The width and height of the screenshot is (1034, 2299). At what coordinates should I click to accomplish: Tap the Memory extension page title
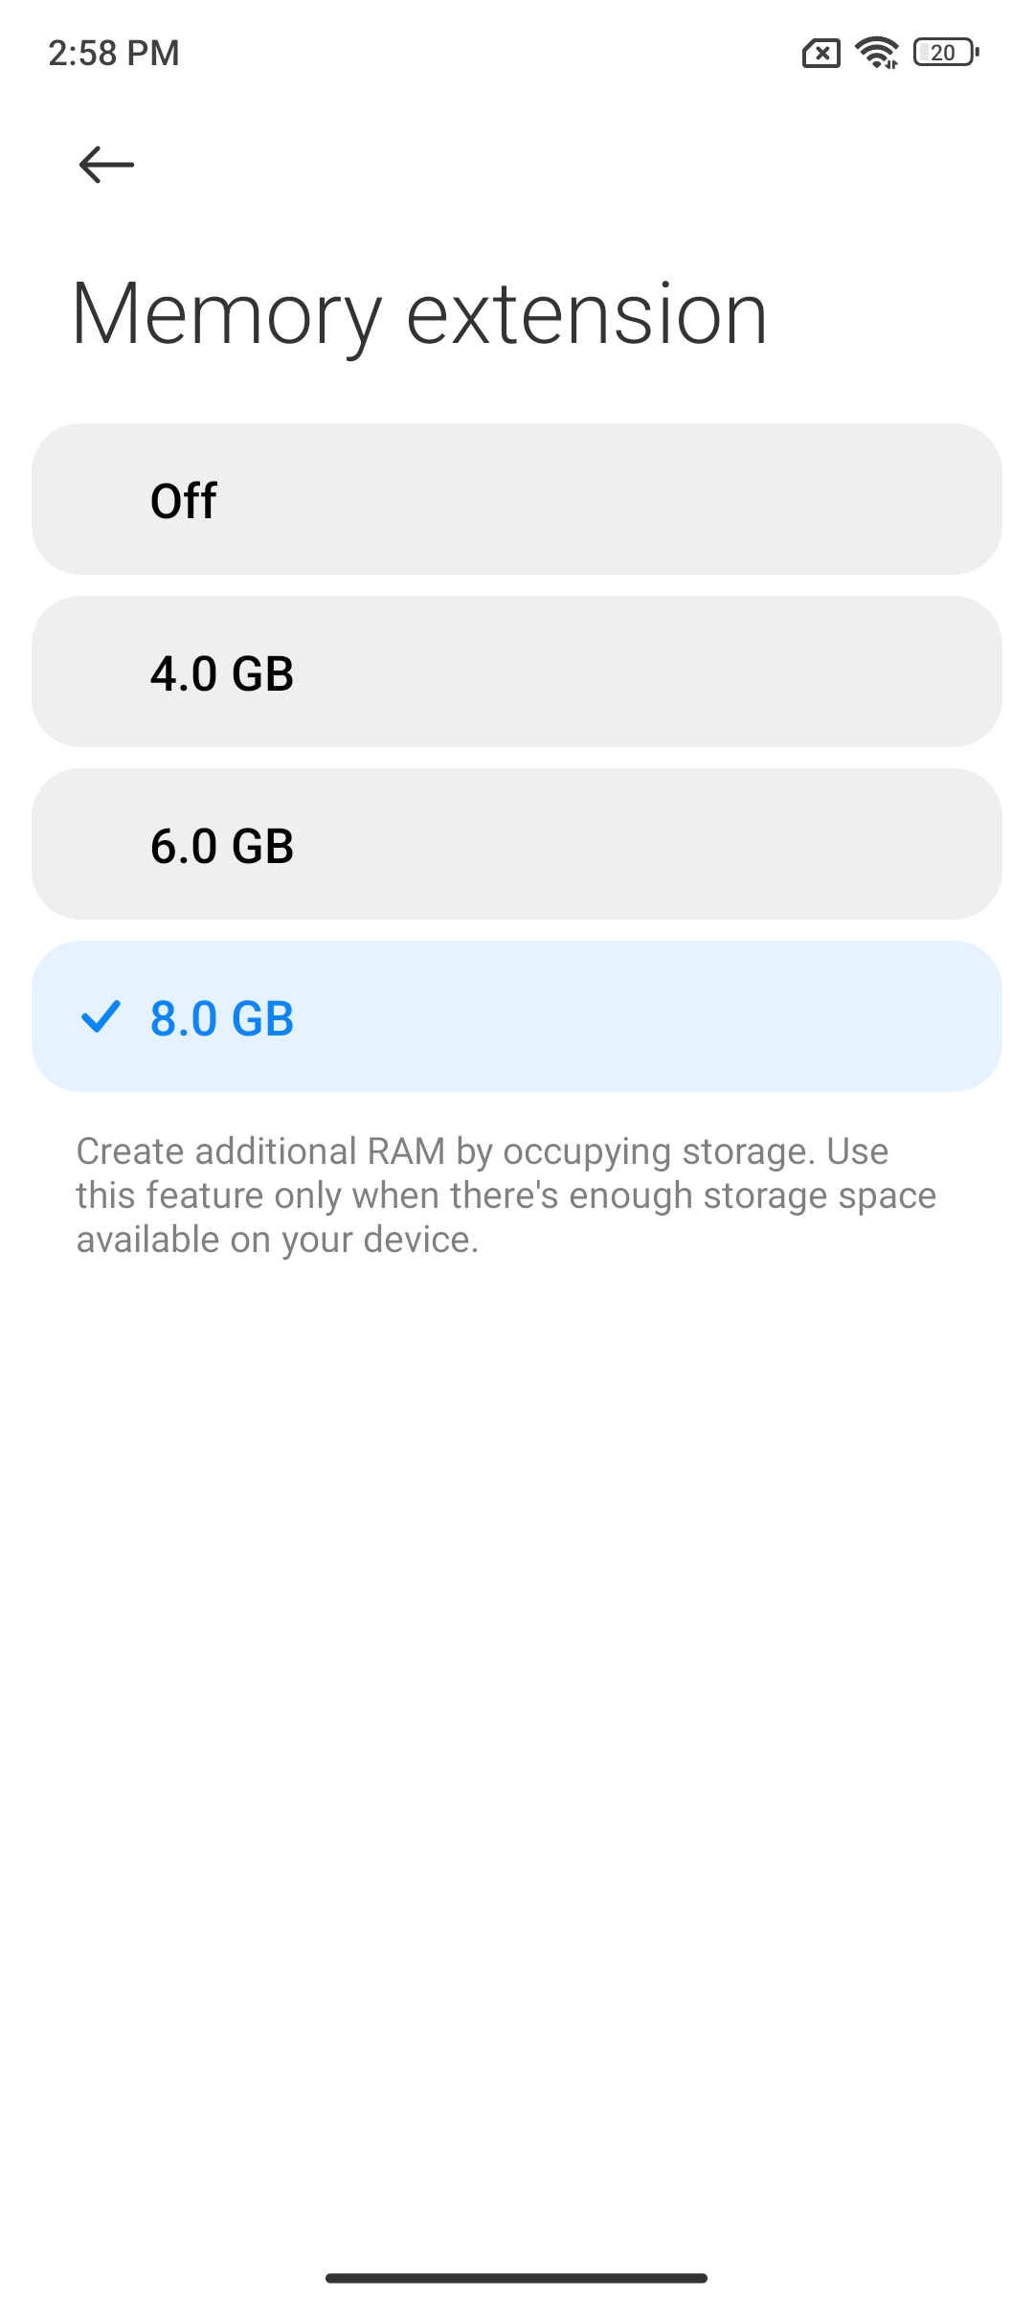pyautogui.click(x=419, y=315)
